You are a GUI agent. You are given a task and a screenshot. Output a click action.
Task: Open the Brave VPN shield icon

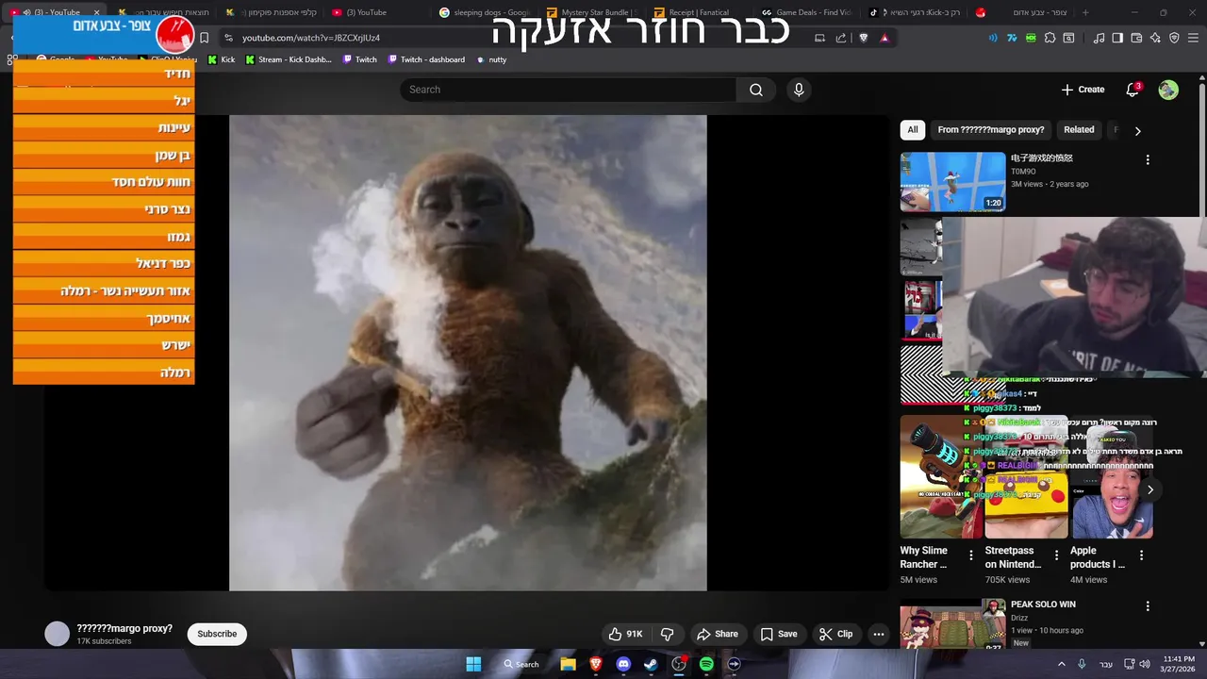[1174, 38]
